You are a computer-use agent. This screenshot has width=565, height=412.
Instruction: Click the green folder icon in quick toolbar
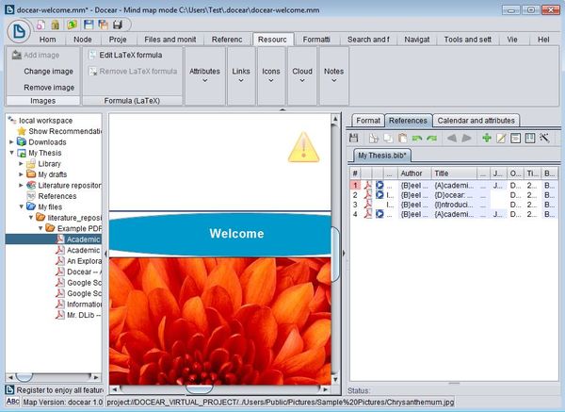tap(73, 25)
